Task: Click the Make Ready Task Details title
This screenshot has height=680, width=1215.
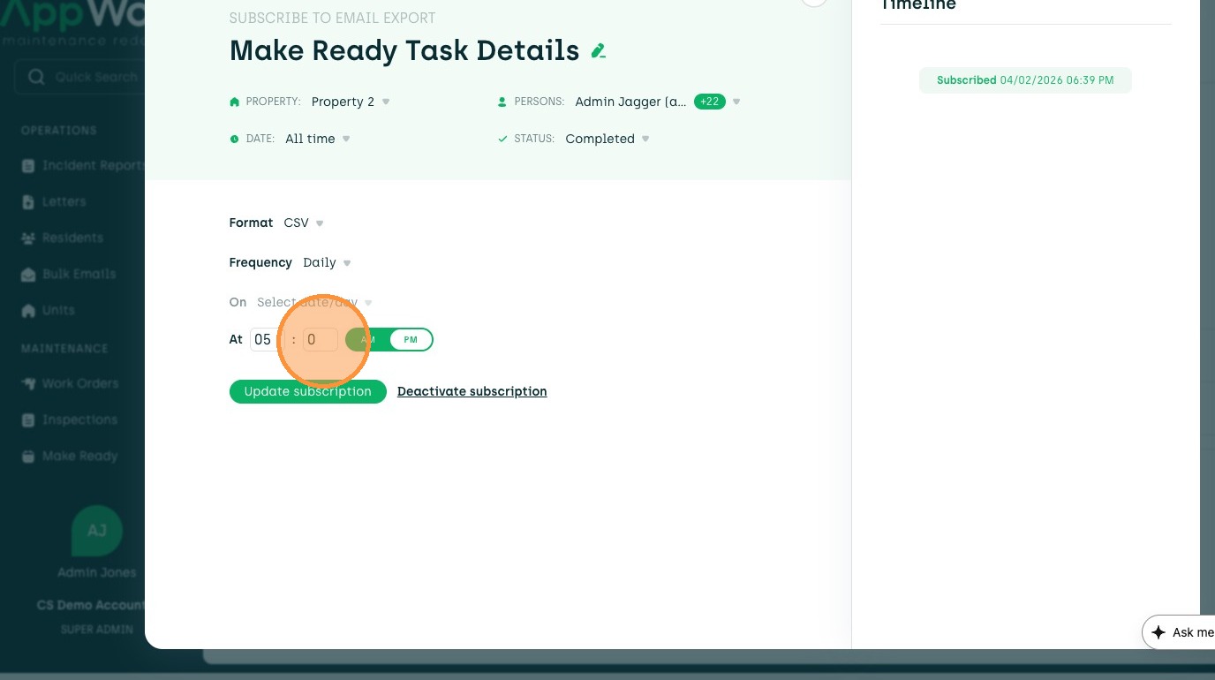Action: 404,50
